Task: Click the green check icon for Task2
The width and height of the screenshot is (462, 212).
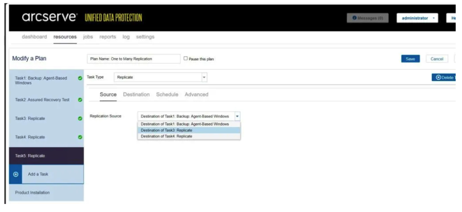Action: click(x=80, y=100)
